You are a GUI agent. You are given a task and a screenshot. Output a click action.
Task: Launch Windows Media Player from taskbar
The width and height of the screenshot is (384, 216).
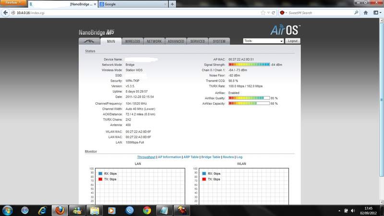pos(112,210)
